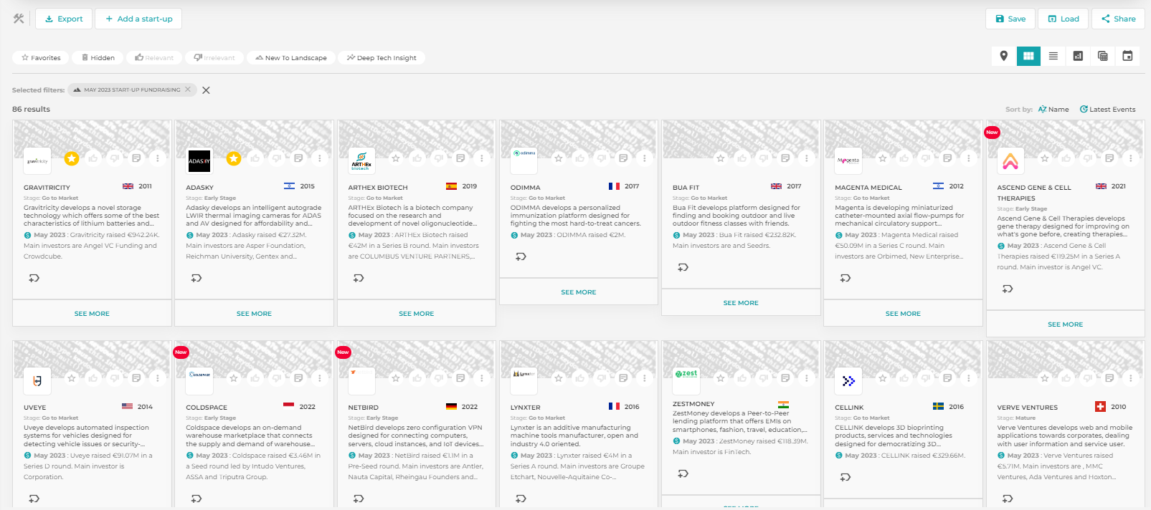Click Add a start-up button
The width and height of the screenshot is (1151, 510).
pos(139,19)
